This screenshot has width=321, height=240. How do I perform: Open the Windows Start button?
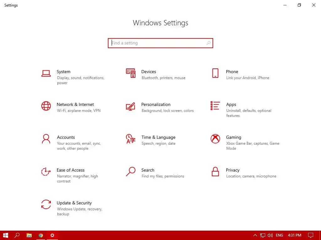tap(6, 235)
